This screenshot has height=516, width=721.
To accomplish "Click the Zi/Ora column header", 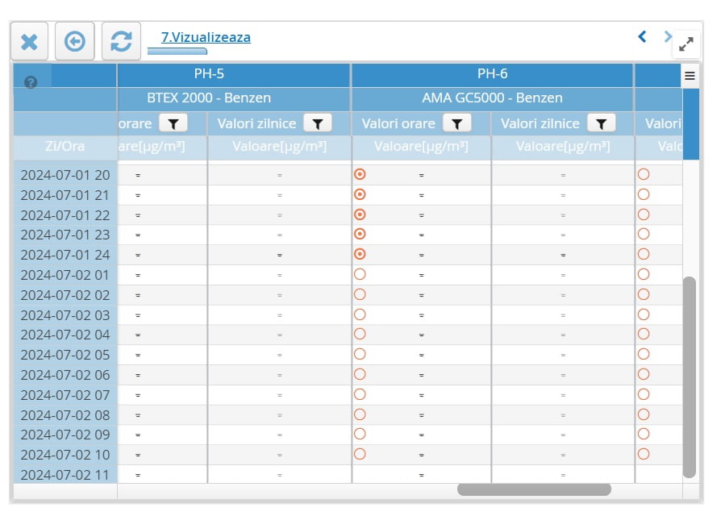I will coord(65,147).
